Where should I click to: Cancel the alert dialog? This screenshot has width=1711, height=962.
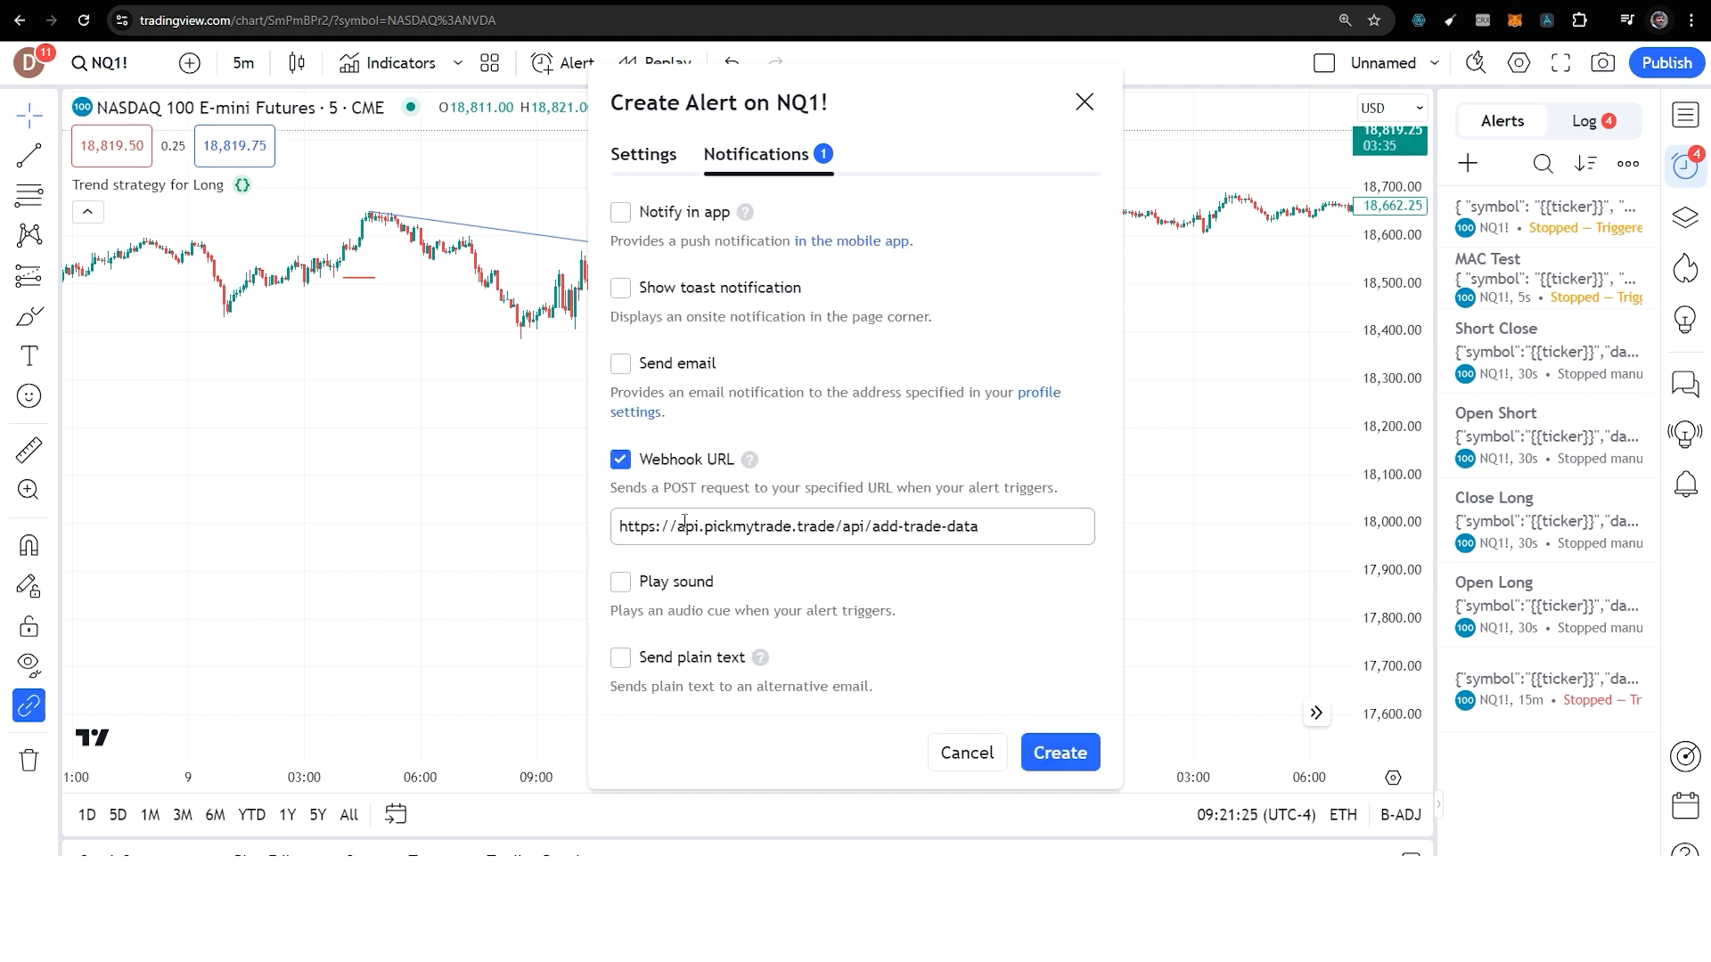pos(967,753)
